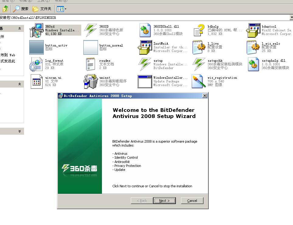Click the Up folder toolbar icon
This screenshot has height=225, width=293.
pyautogui.click(x=5, y=9)
